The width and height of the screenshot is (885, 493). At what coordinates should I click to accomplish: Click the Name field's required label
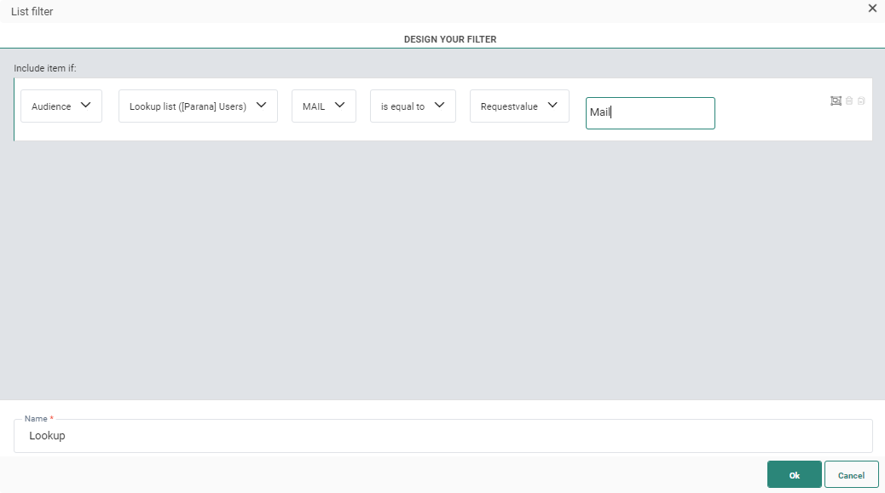click(x=38, y=419)
